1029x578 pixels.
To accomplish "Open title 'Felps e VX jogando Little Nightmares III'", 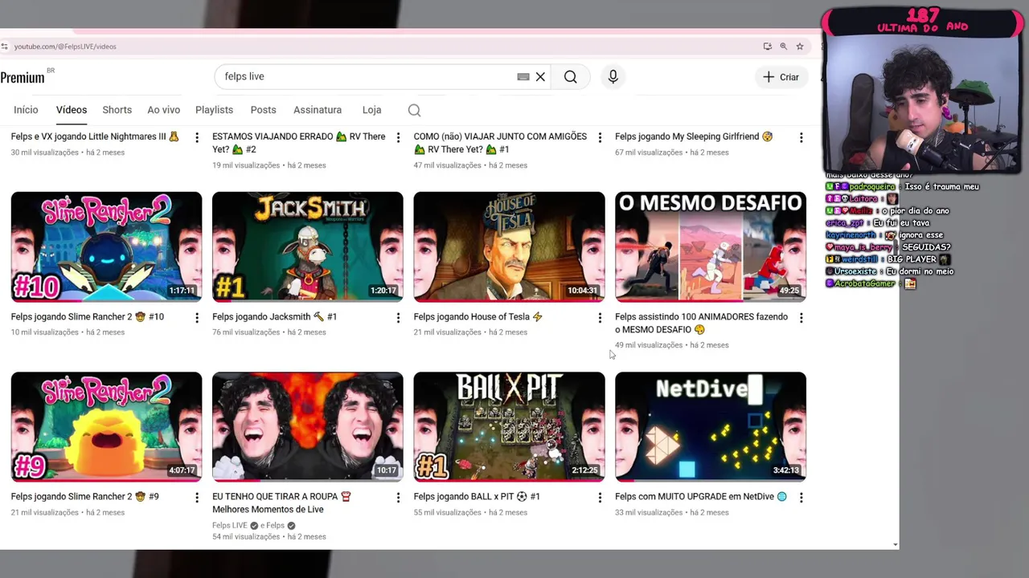I will 95,136.
